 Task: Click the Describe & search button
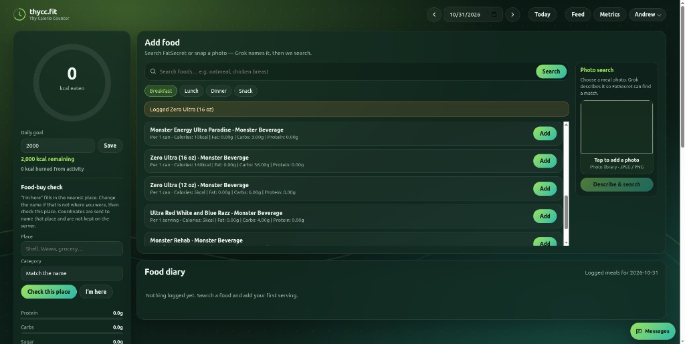click(616, 184)
